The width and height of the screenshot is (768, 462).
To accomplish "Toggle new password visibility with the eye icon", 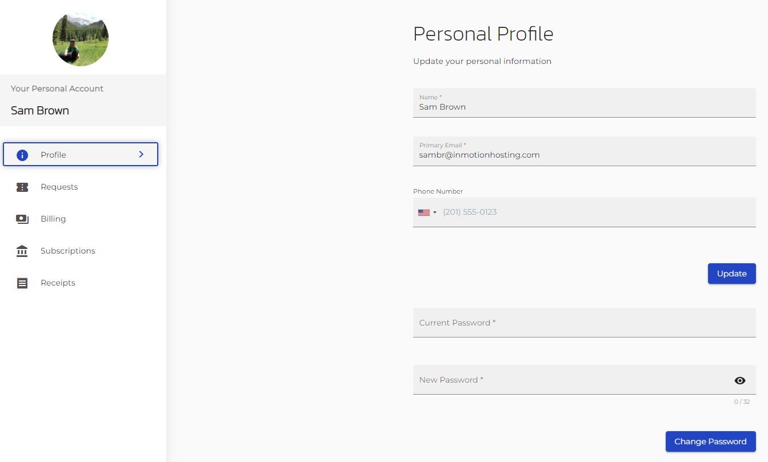I will pyautogui.click(x=739, y=380).
